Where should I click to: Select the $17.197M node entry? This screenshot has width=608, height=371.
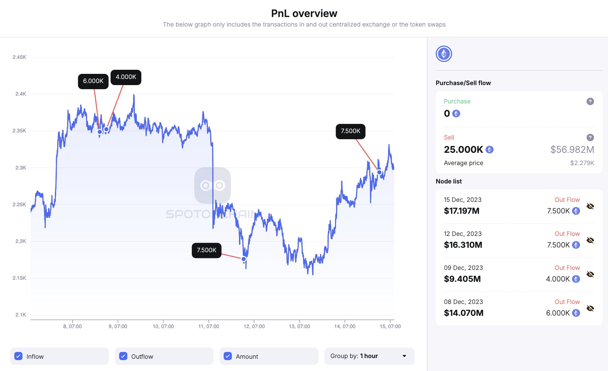coord(462,211)
